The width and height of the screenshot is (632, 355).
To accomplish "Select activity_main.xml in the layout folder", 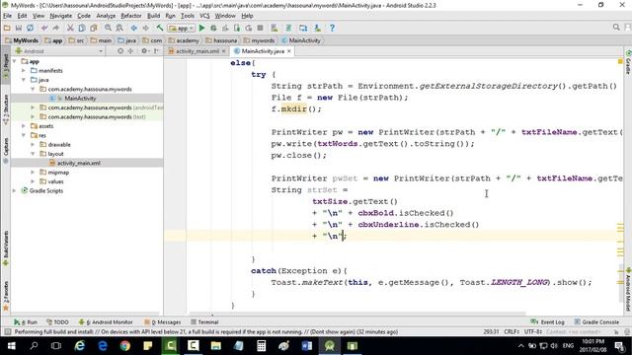I will 79,163.
